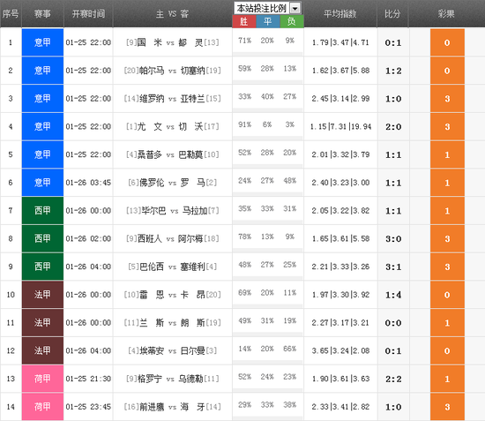
Task: Click the 1.79|3.47|4.71 average odds
Action: click(340, 42)
